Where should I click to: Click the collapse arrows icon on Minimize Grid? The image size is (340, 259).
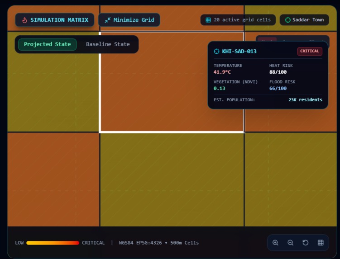[x=107, y=20]
